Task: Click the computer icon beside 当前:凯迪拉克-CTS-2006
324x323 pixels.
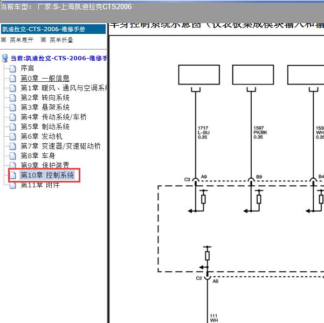Action: click(5, 58)
